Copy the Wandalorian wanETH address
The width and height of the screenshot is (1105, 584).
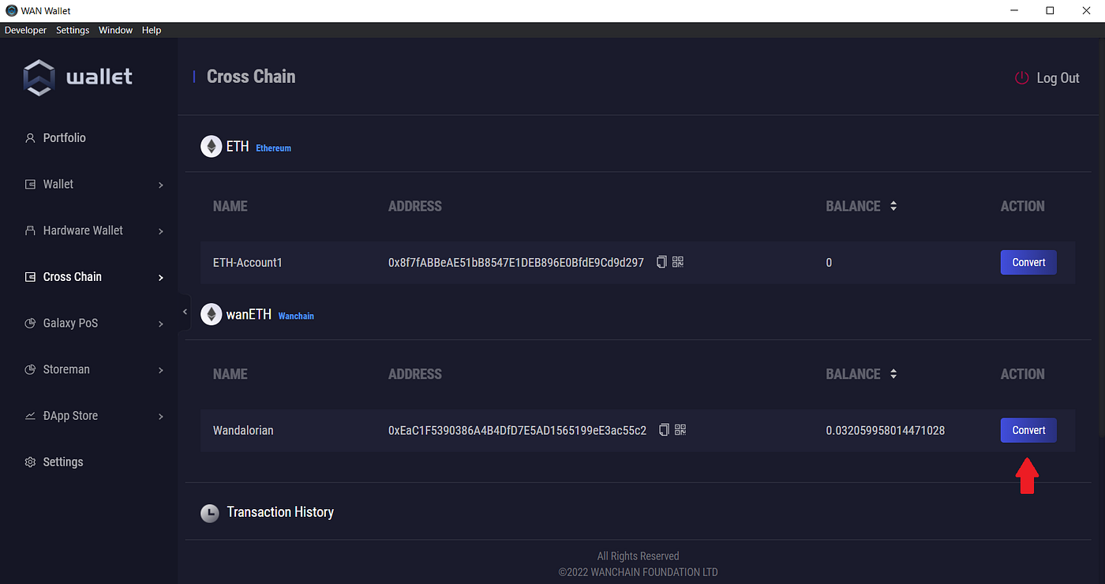click(664, 430)
